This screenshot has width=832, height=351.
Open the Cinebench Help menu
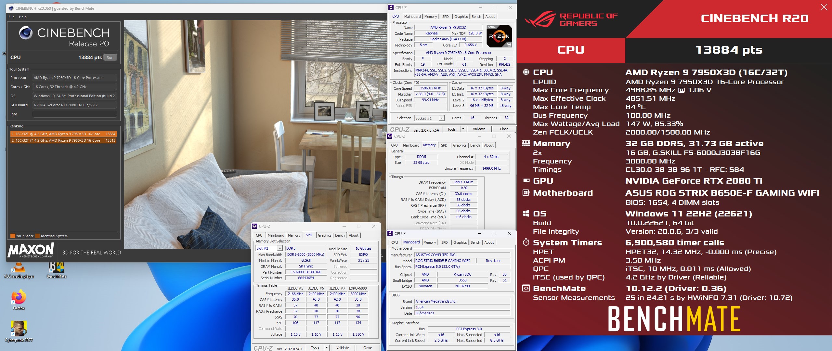click(x=23, y=17)
